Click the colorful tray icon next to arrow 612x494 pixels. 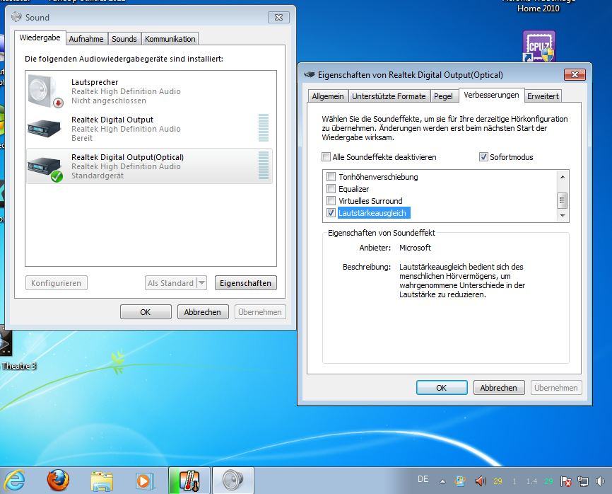(460, 481)
